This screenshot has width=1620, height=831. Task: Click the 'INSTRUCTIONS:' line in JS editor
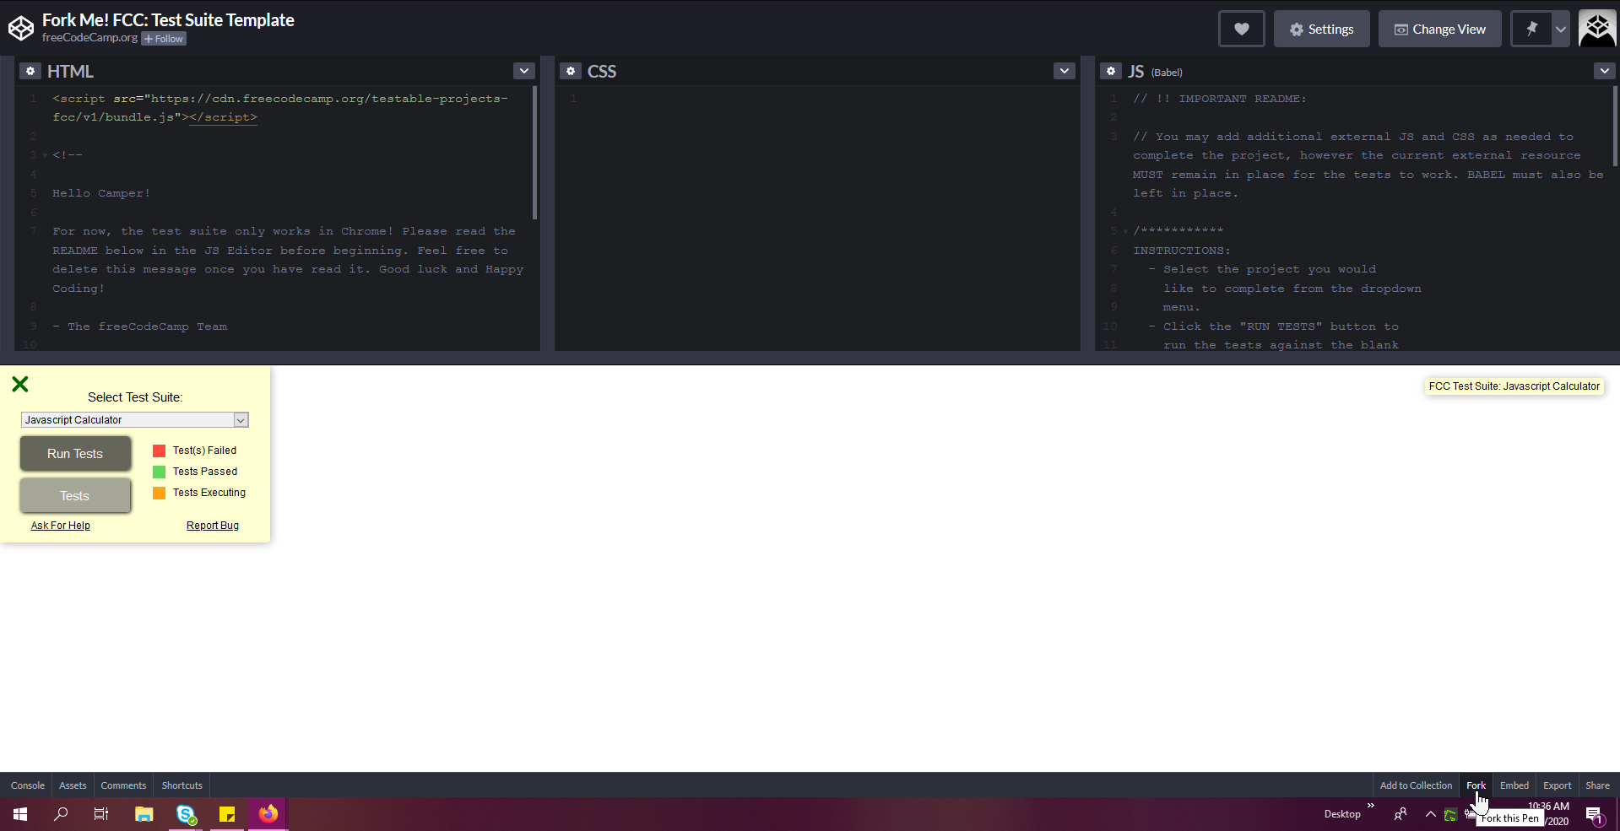click(x=1182, y=251)
